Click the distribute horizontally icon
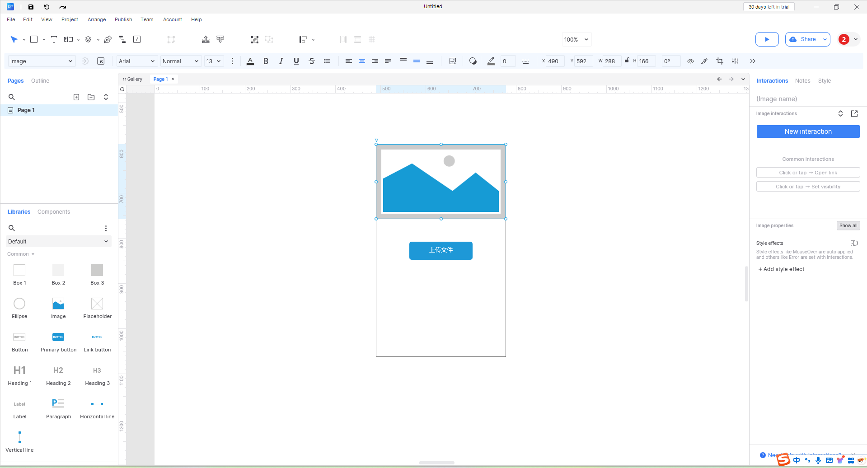This screenshot has width=867, height=468. pos(343,39)
